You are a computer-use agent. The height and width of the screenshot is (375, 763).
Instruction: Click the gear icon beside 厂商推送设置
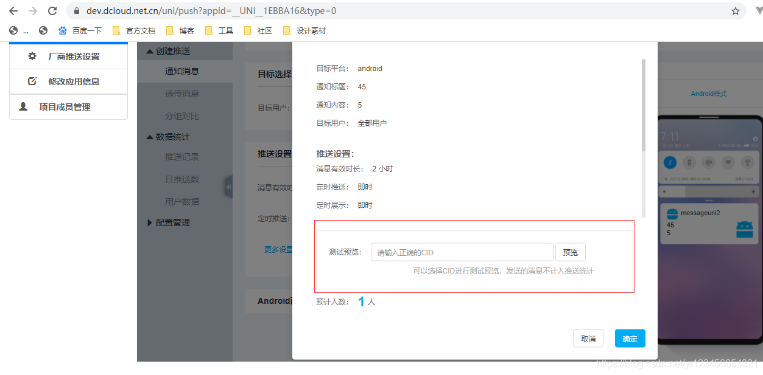pos(32,56)
